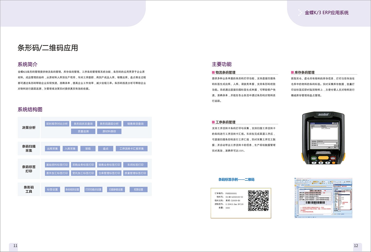Select the 工序流转卡汇报采集 box

coord(131,149)
